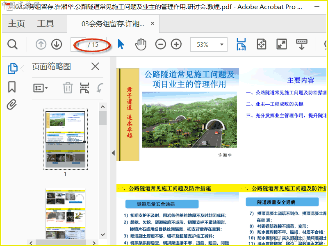
Task: Activate the hand pan tool
Action: coord(141,45)
